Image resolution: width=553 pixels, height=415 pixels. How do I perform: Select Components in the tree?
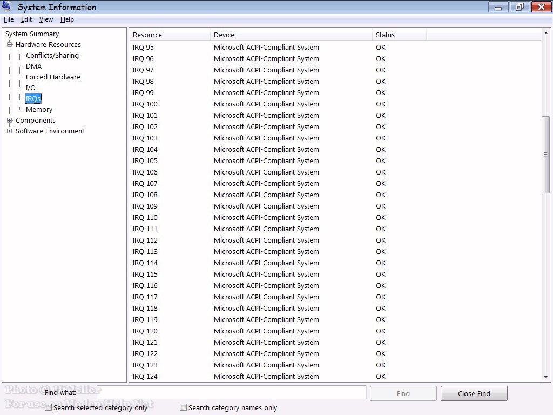[x=36, y=121]
